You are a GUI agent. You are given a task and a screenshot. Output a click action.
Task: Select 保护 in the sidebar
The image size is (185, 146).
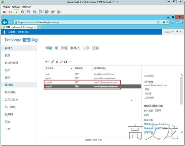tap(7, 77)
